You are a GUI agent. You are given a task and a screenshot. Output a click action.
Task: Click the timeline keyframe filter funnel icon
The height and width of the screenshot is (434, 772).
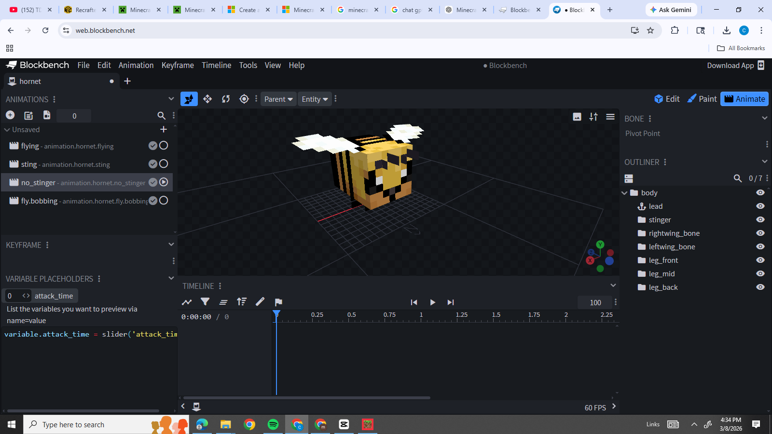205,302
